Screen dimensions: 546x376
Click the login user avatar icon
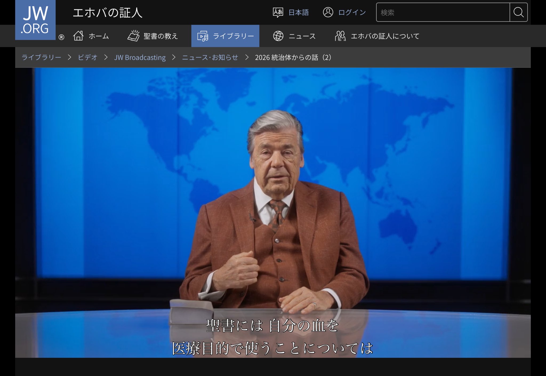point(328,12)
